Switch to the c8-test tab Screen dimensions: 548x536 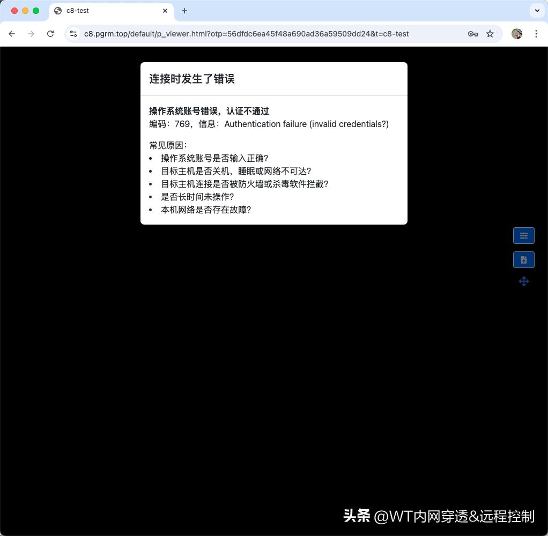point(107,11)
